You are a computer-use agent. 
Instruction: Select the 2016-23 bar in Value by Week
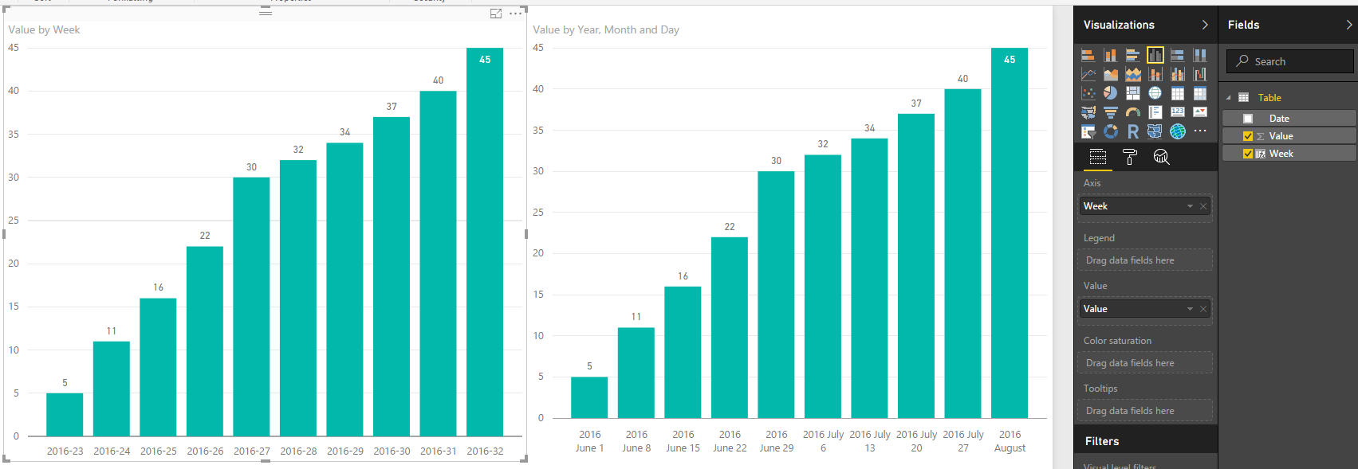[65, 414]
